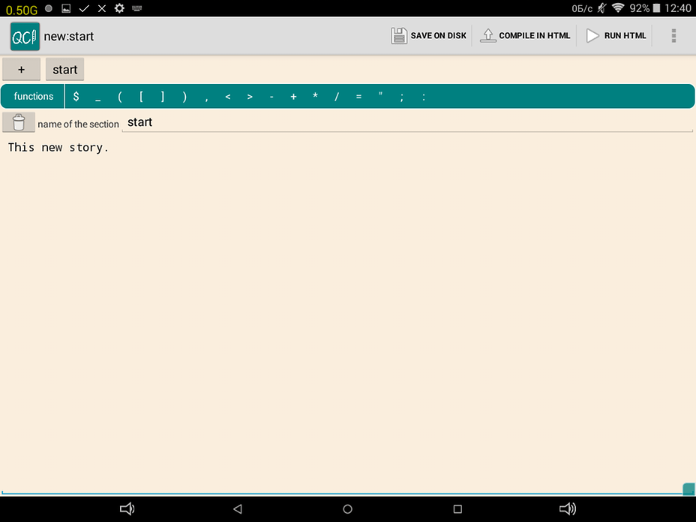Focus the section name input field
Screen dimensions: 696x522
[407, 122]
